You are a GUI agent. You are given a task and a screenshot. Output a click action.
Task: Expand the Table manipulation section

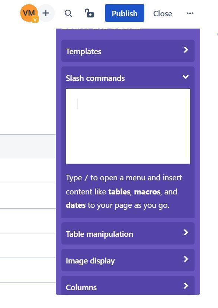point(128,233)
